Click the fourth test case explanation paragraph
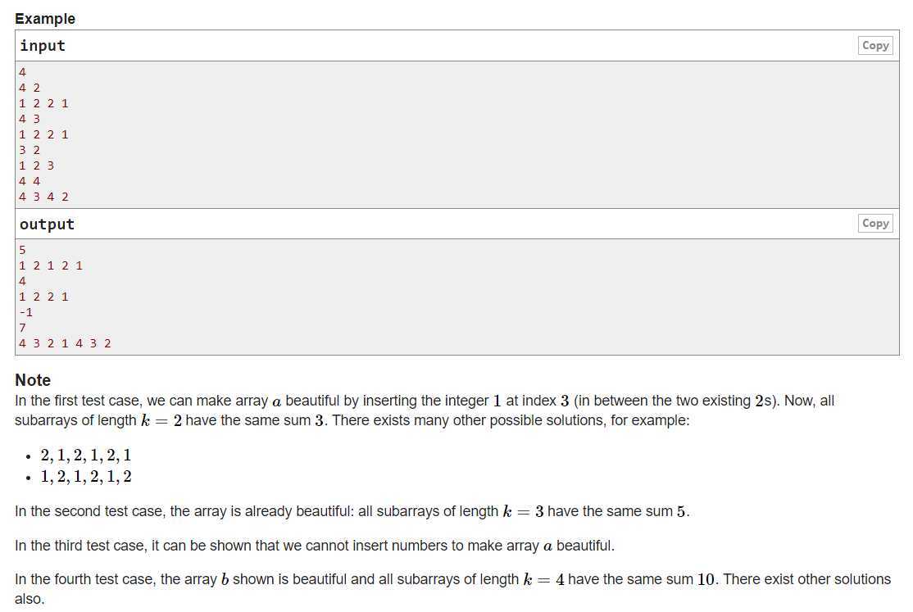 click(452, 589)
